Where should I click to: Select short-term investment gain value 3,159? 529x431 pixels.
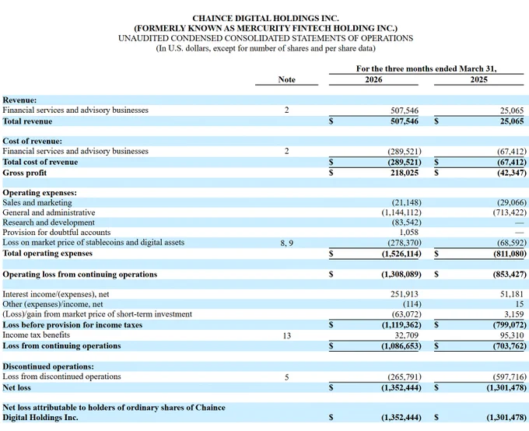[x=513, y=314]
